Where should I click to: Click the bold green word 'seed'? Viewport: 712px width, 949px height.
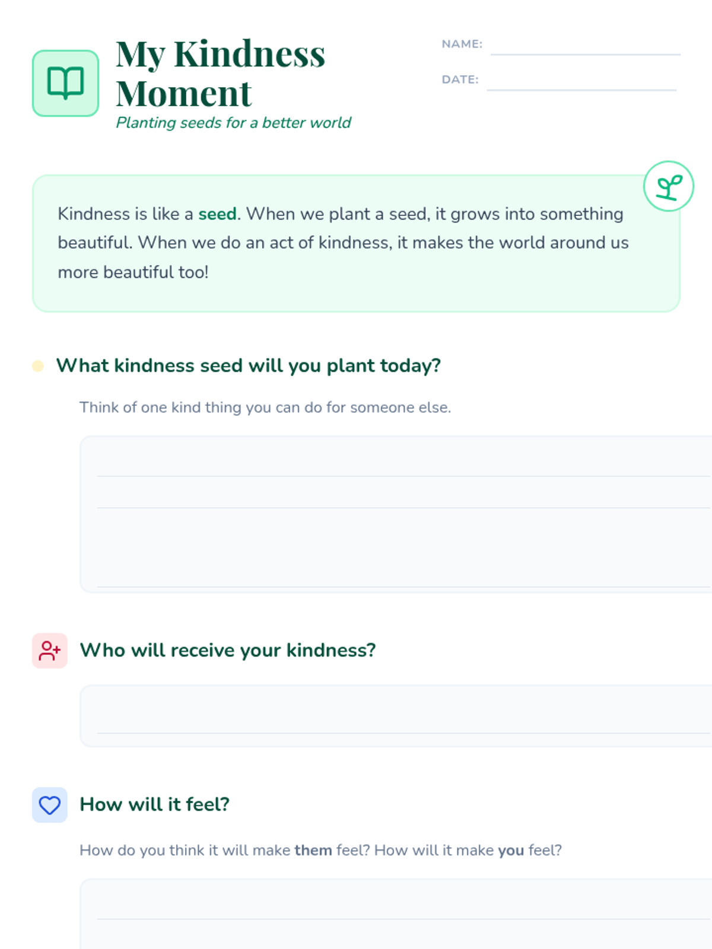tap(217, 214)
